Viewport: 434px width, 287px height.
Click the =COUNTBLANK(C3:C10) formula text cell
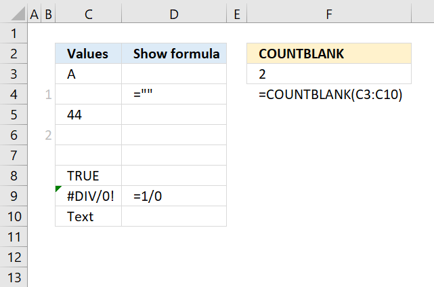tap(330, 95)
